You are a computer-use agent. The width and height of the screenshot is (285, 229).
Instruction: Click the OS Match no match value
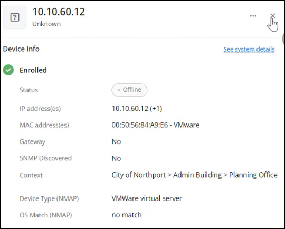click(127, 215)
